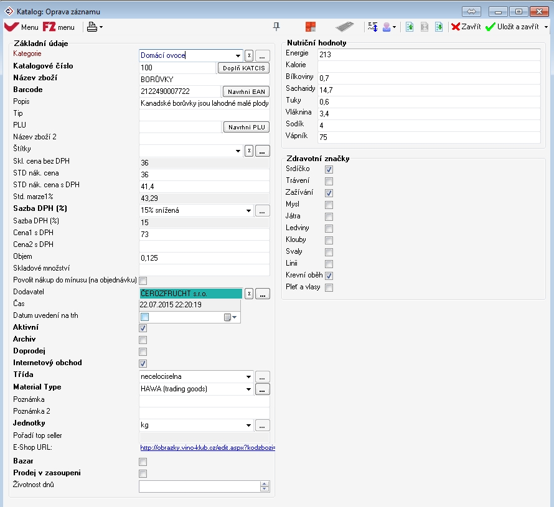Image resolution: width=554 pixels, height=507 pixels.
Task: Click the Cena1 s DPH field
Action: pyautogui.click(x=204, y=235)
